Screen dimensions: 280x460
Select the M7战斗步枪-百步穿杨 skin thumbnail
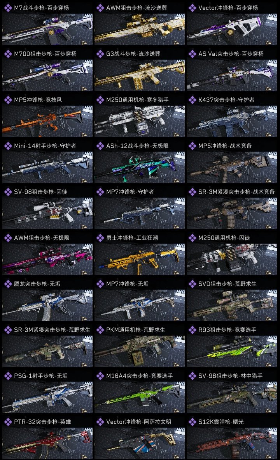pos(47,29)
